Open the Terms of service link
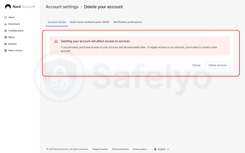245x153 pixels. [120, 149]
